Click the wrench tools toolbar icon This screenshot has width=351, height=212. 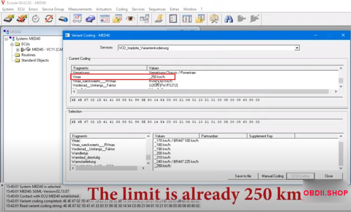[x=214, y=19]
